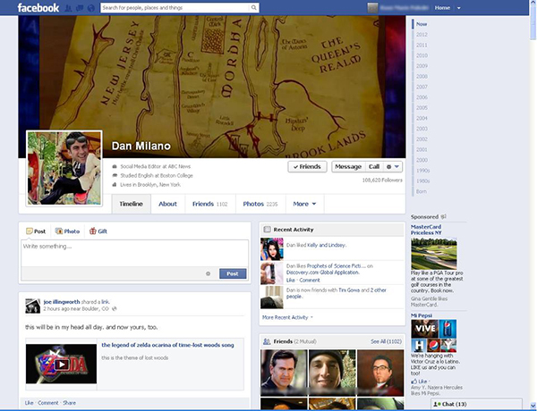Viewport: 537px width, 411px height.
Task: Expand the More tab dropdown
Action: [303, 204]
